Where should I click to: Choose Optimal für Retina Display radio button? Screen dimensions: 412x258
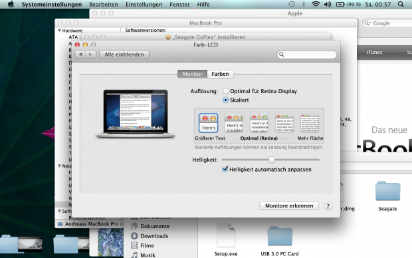coord(225,91)
